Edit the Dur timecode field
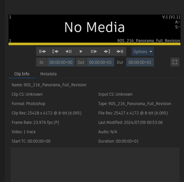 [x=140, y=62]
